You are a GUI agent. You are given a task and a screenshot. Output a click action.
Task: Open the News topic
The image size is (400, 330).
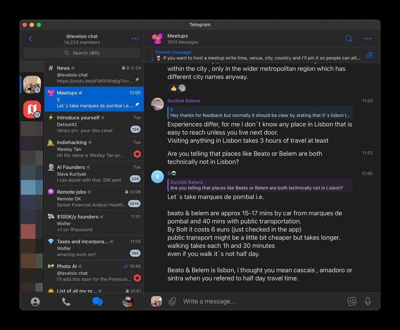click(94, 74)
